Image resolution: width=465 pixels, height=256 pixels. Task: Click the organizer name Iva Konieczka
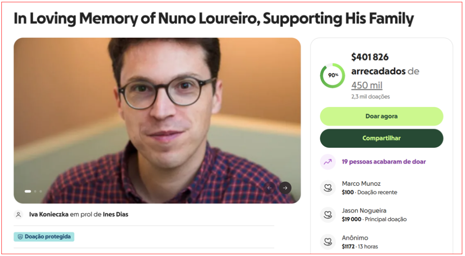pos(49,214)
